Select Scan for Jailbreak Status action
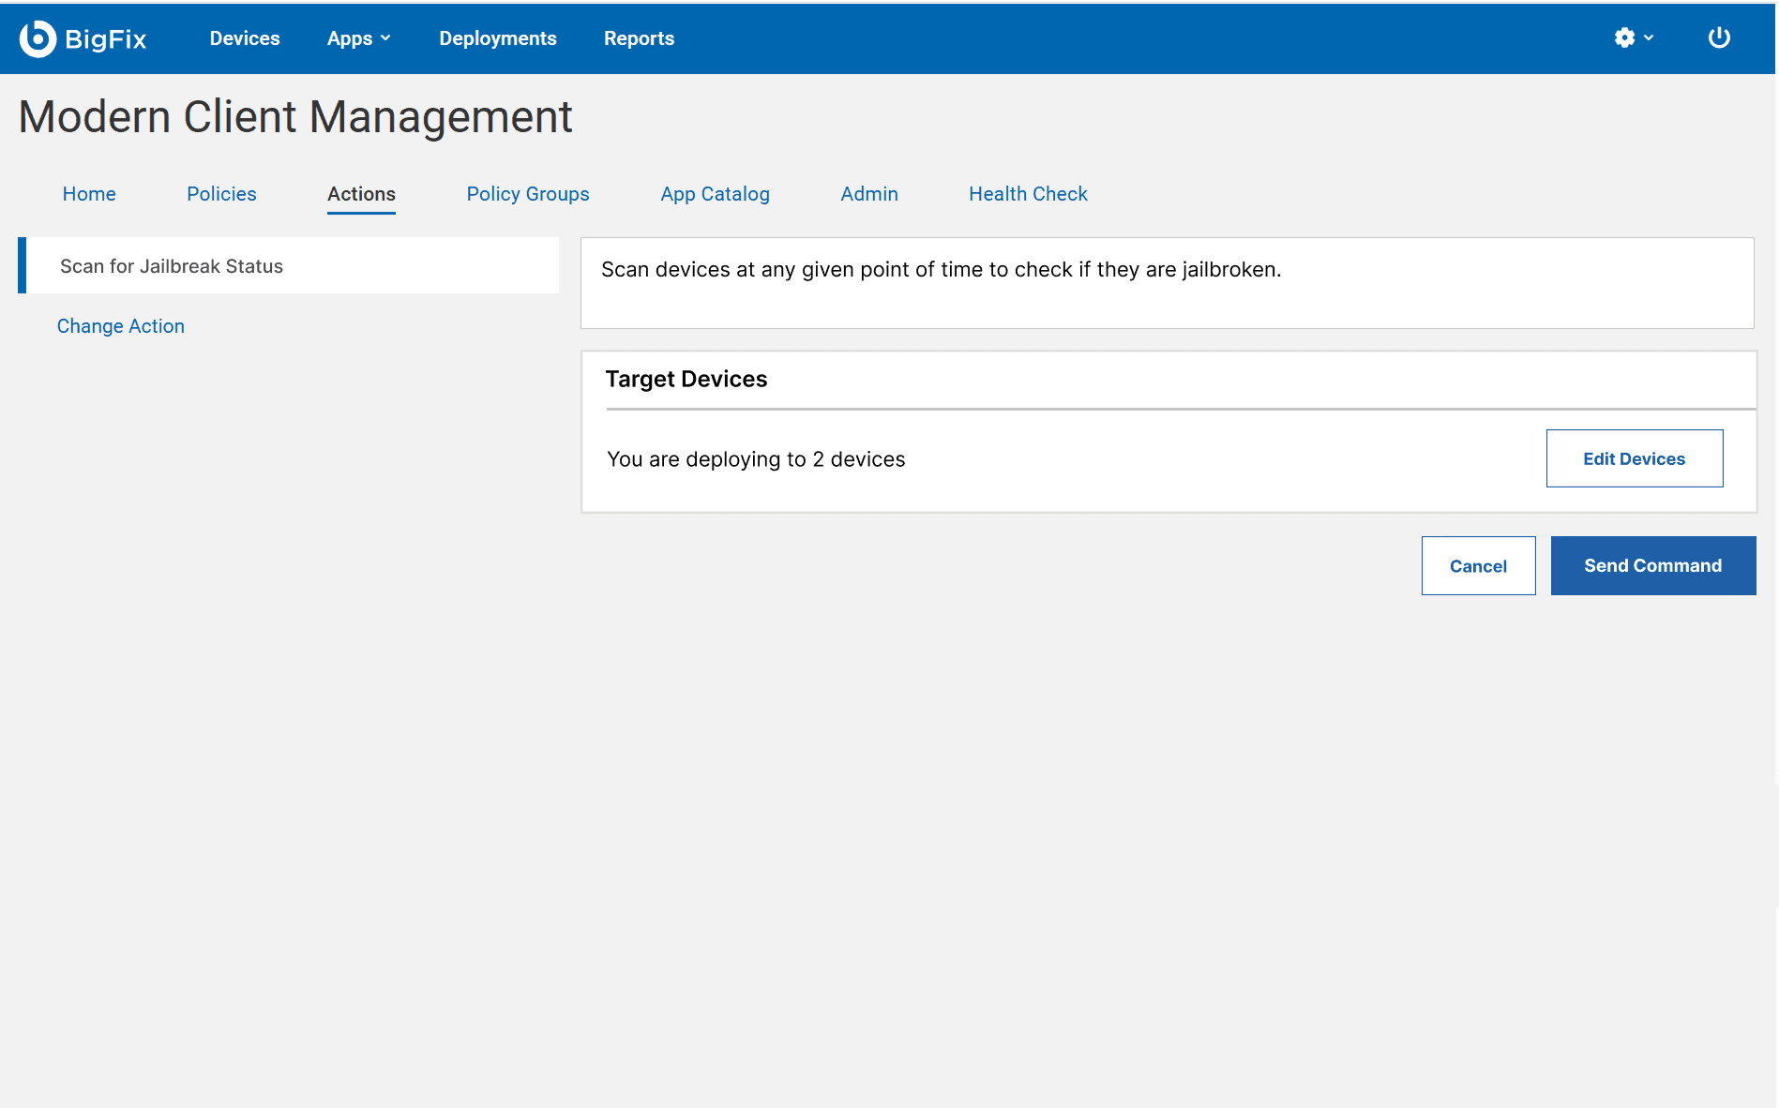Viewport: 1779px width, 1108px height. coord(289,266)
